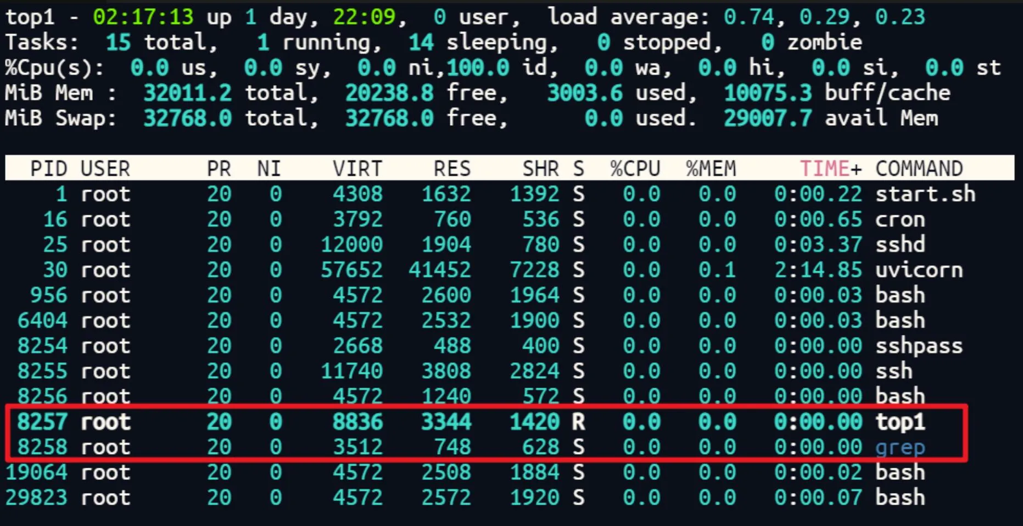This screenshot has width=1023, height=526.
Task: Click the %CPU column header
Action: 635,169
